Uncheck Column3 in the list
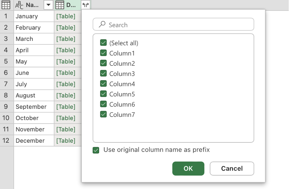Viewport: 289px width, 189px height. (103, 73)
